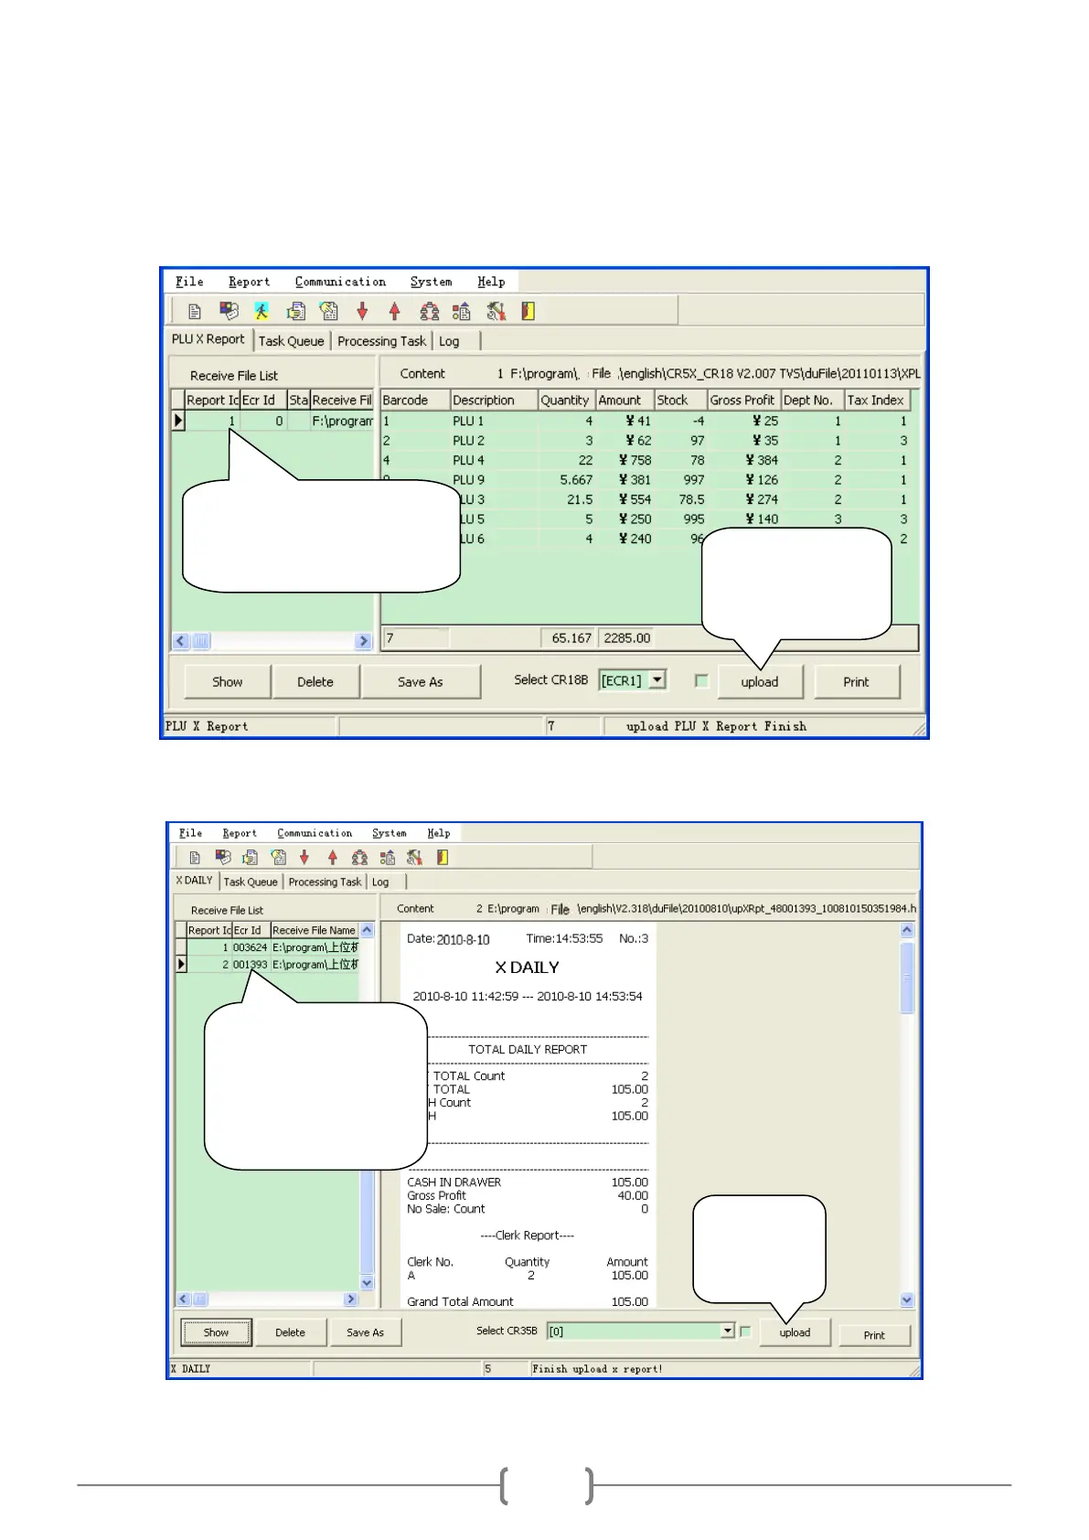
Task: Open Communication menu in PLU X Report window
Action: (x=340, y=282)
